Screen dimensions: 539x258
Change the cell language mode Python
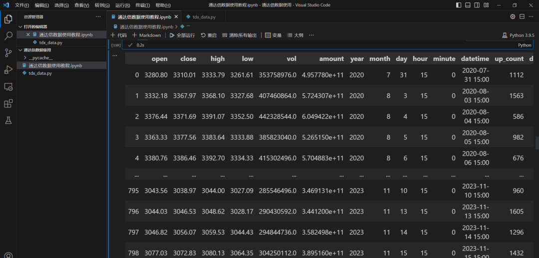pyautogui.click(x=525, y=45)
